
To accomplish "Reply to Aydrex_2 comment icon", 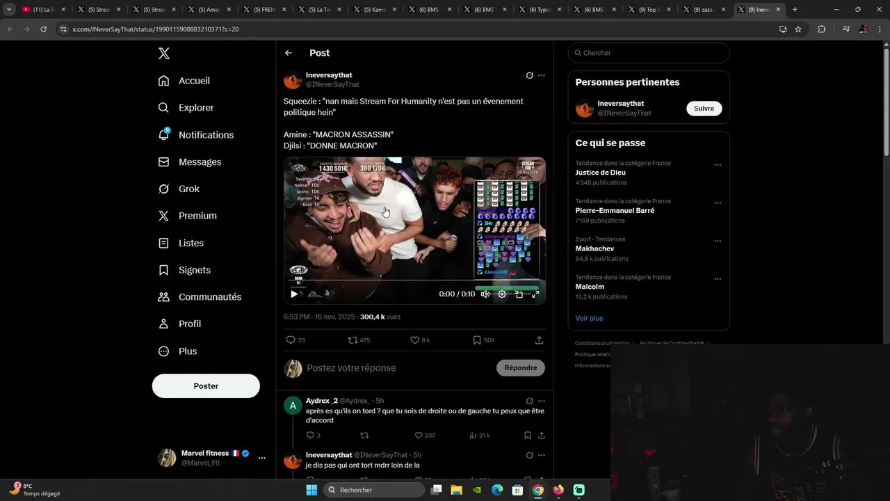I will 310,435.
